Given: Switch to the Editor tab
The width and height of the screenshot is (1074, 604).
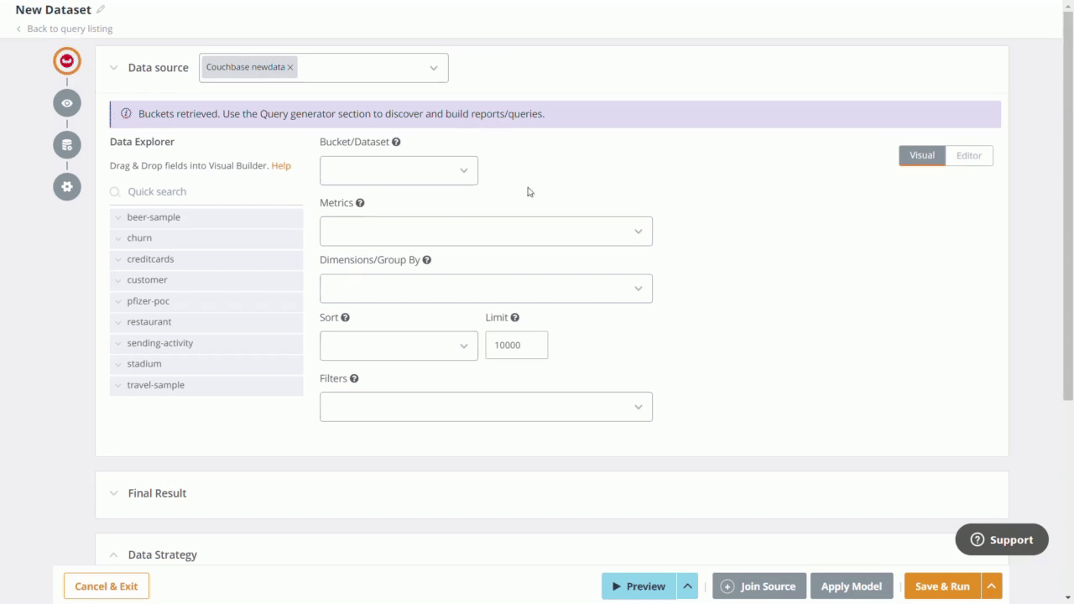Looking at the screenshot, I should [968, 155].
